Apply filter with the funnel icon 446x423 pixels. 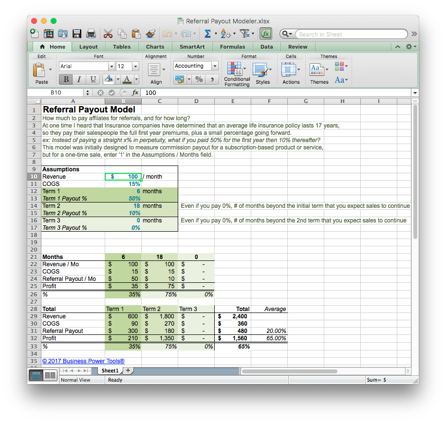pyautogui.click(x=244, y=34)
